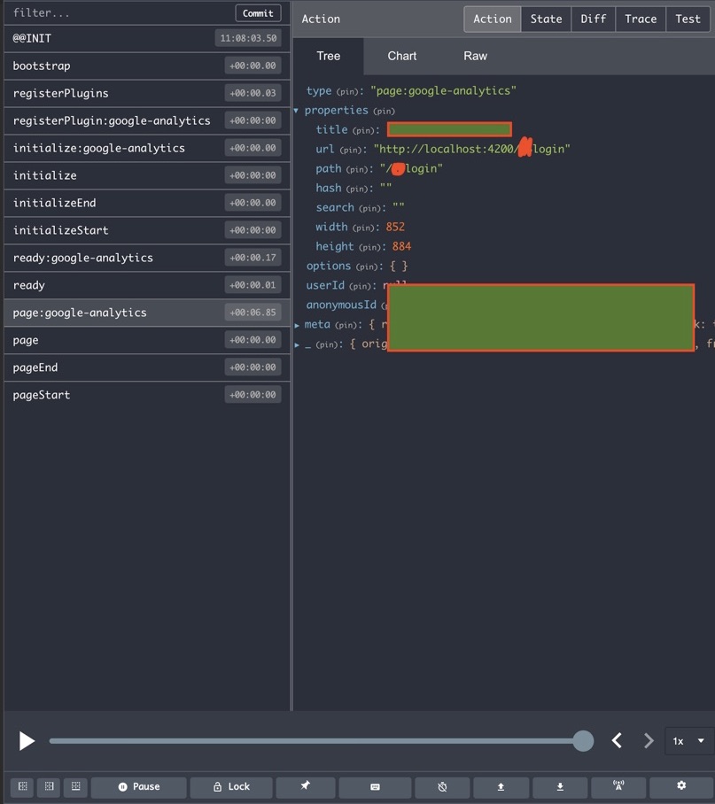Image resolution: width=715 pixels, height=804 pixels.
Task: Collapse the properties node
Action: point(295,110)
